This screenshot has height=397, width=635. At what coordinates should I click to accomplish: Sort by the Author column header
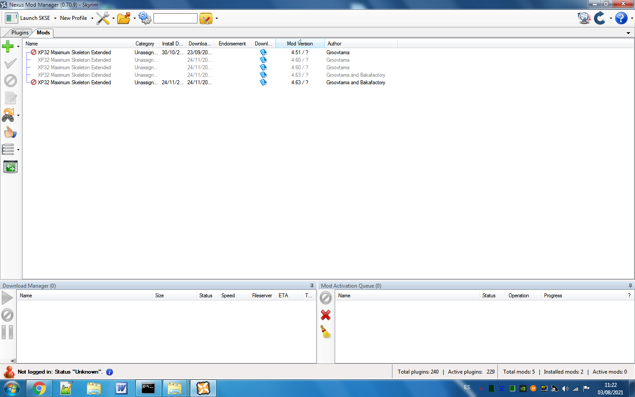coord(361,44)
